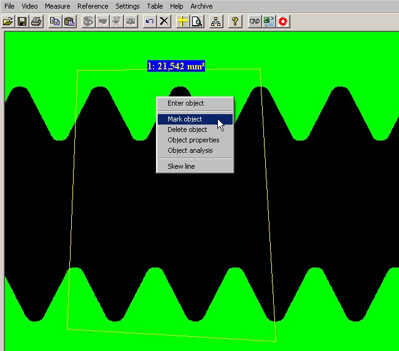The height and width of the screenshot is (351, 399).
Task: Click the Open file folder icon
Action: 8,21
